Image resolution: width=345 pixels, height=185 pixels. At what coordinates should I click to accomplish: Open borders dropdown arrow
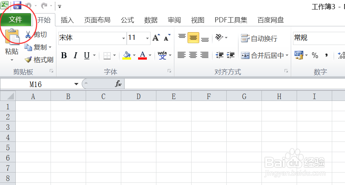(x=114, y=55)
